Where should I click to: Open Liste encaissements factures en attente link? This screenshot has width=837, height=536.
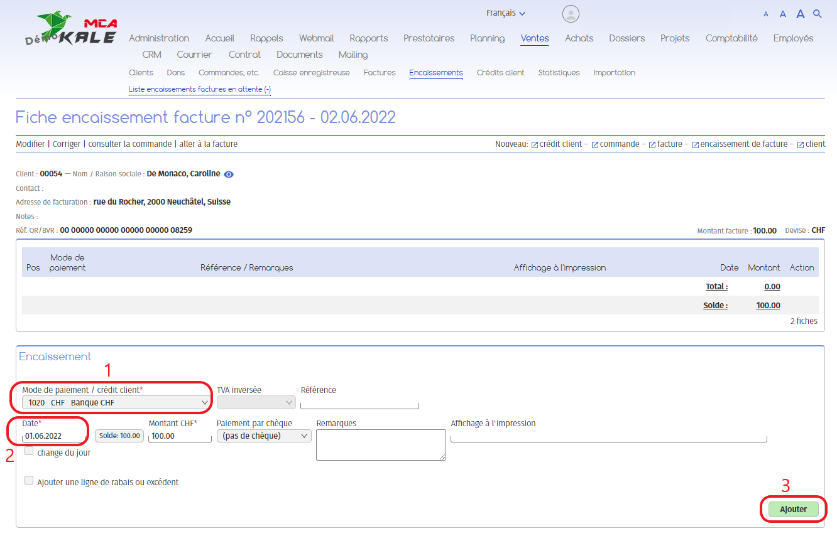[x=200, y=90]
